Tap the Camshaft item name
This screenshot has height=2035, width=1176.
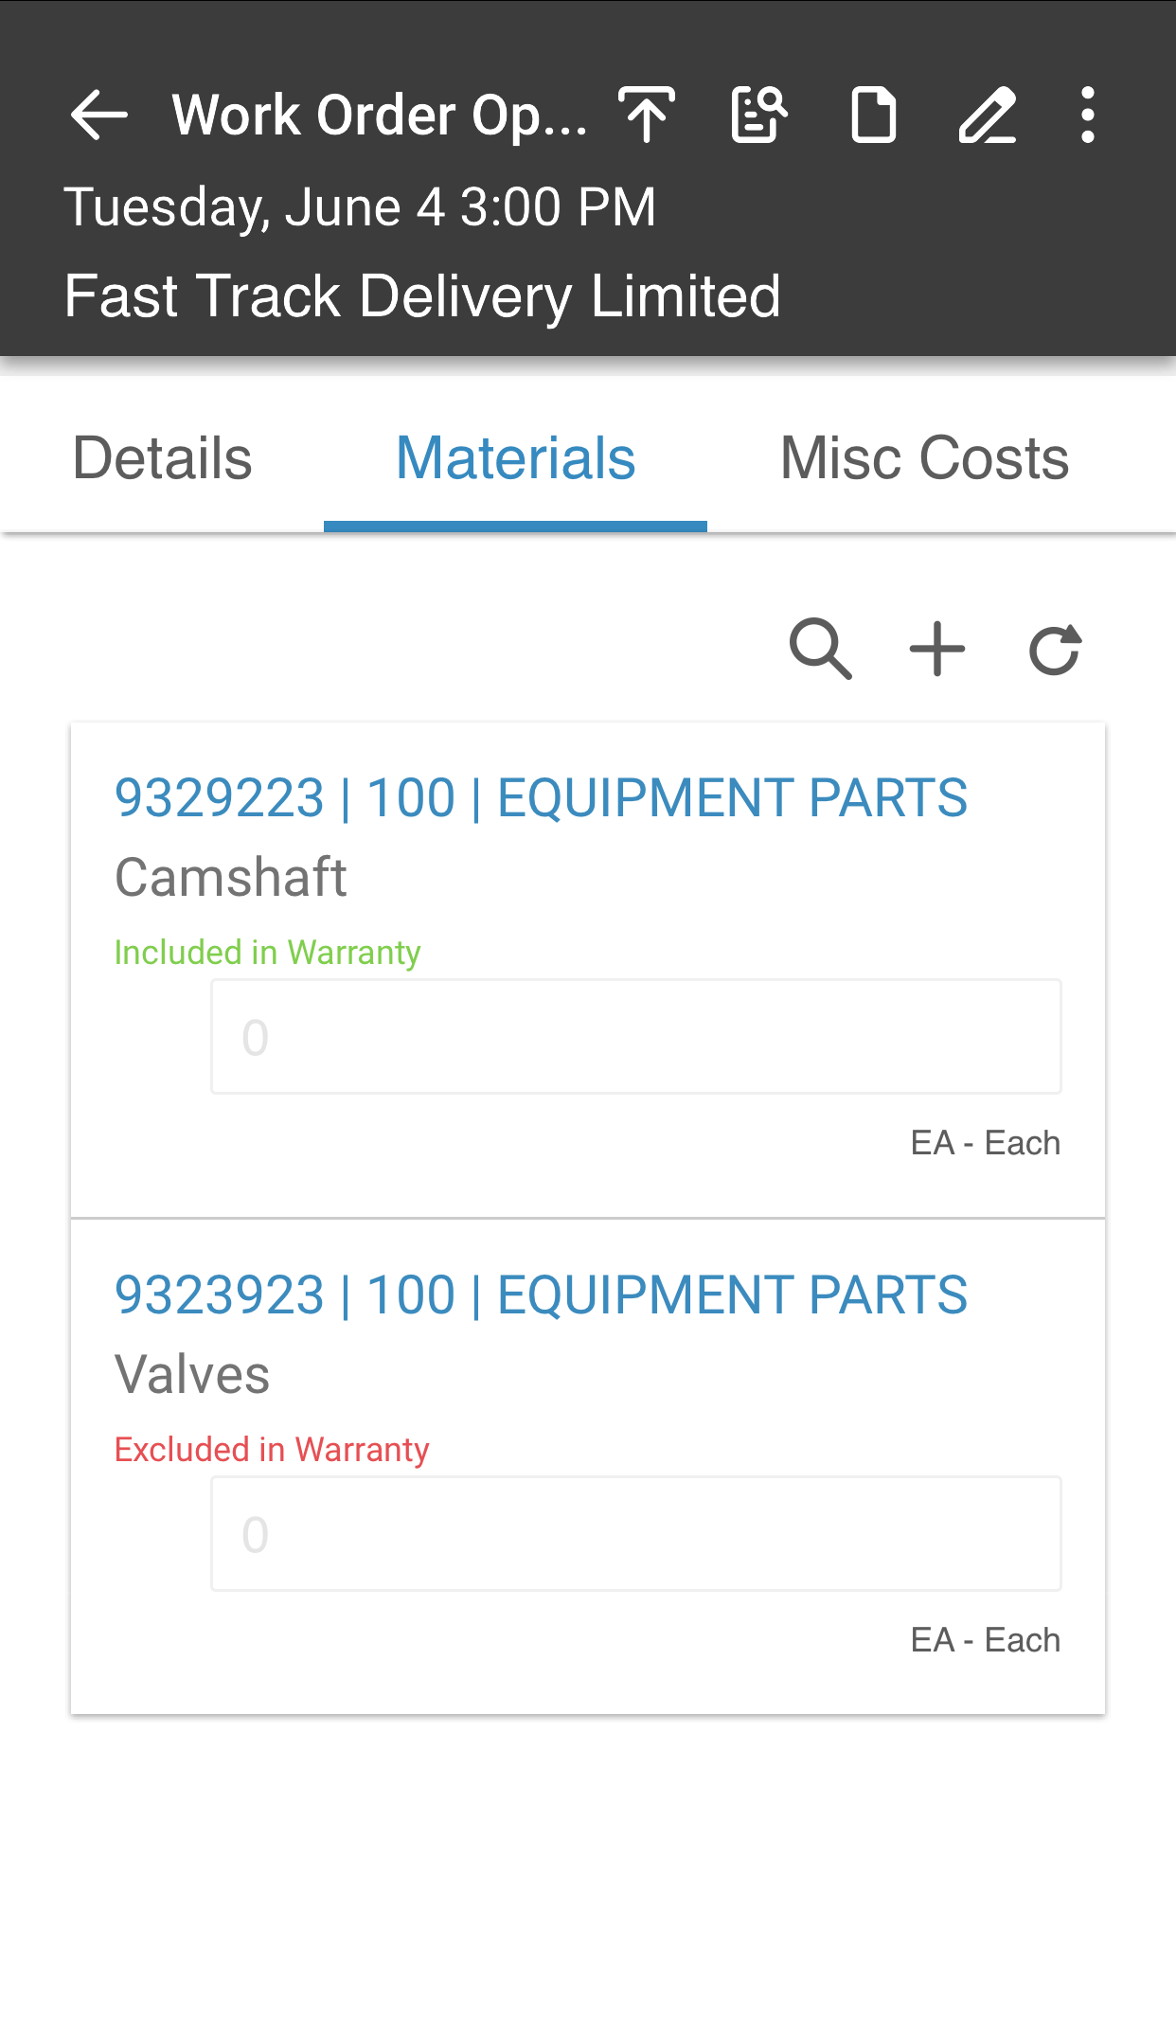231,877
